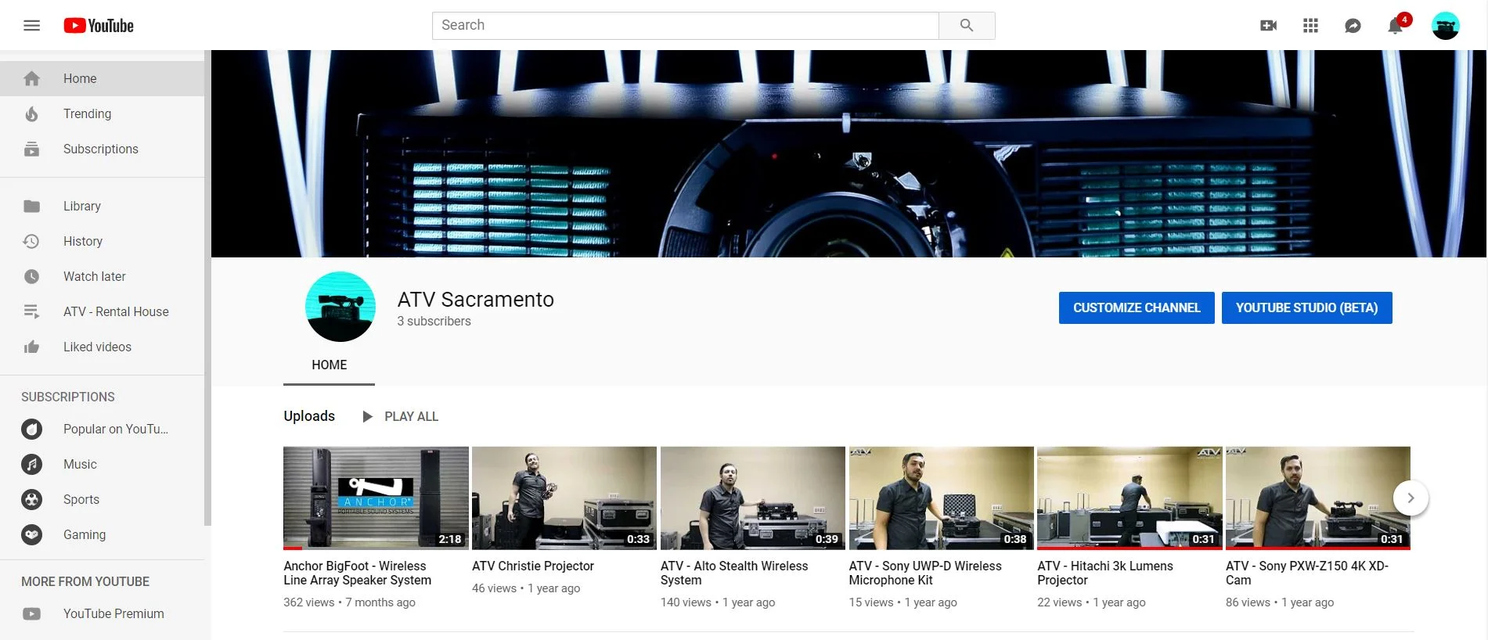The width and height of the screenshot is (1488, 640).
Task: Click title "Anchor BigFoot - Wireless Line Array Speaker System"
Action: click(x=357, y=573)
